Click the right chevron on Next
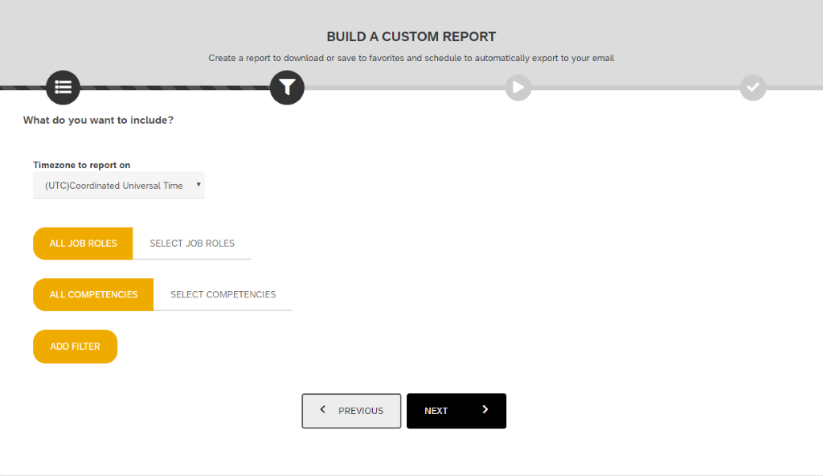Viewport: 823px width, 476px height. [485, 409]
